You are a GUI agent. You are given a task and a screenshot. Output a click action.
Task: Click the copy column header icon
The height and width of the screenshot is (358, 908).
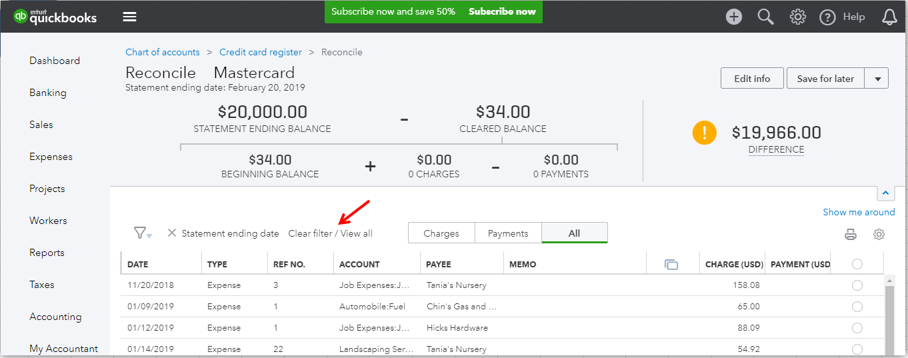[x=671, y=265]
